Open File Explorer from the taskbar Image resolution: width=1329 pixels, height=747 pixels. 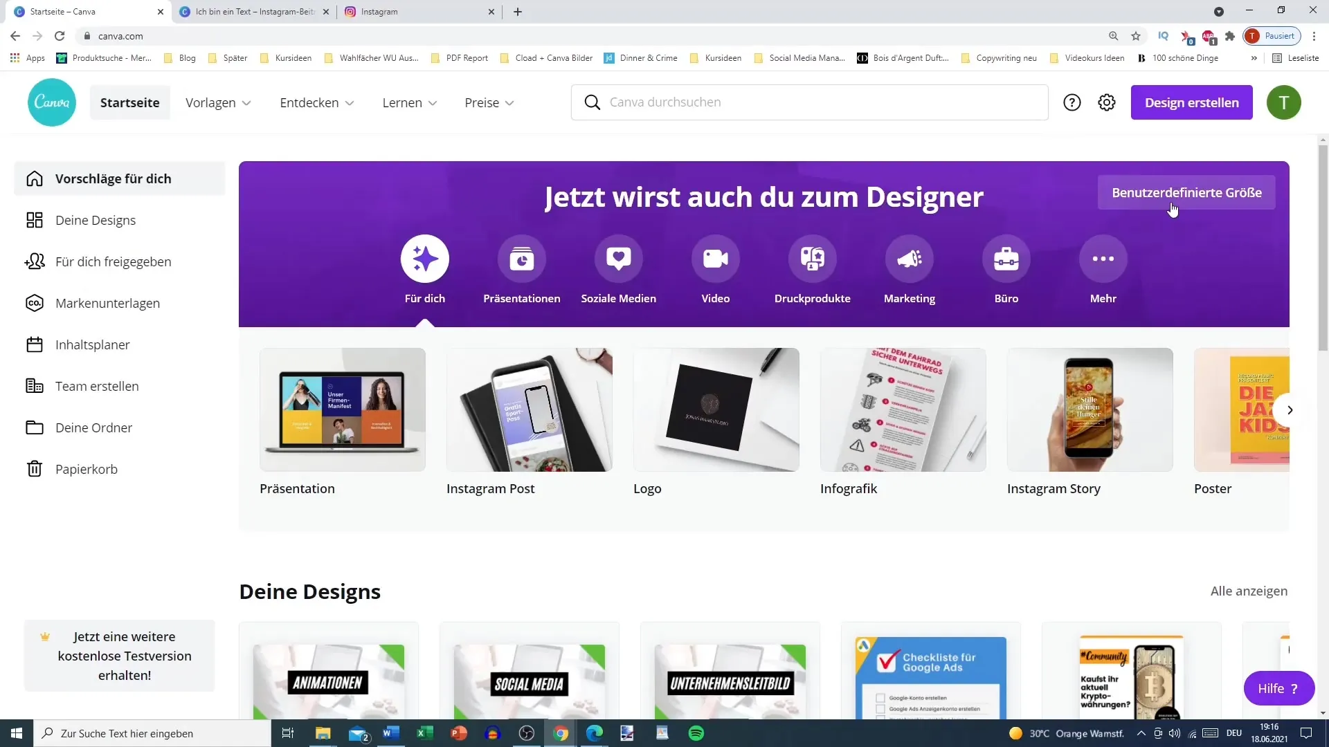(x=323, y=733)
